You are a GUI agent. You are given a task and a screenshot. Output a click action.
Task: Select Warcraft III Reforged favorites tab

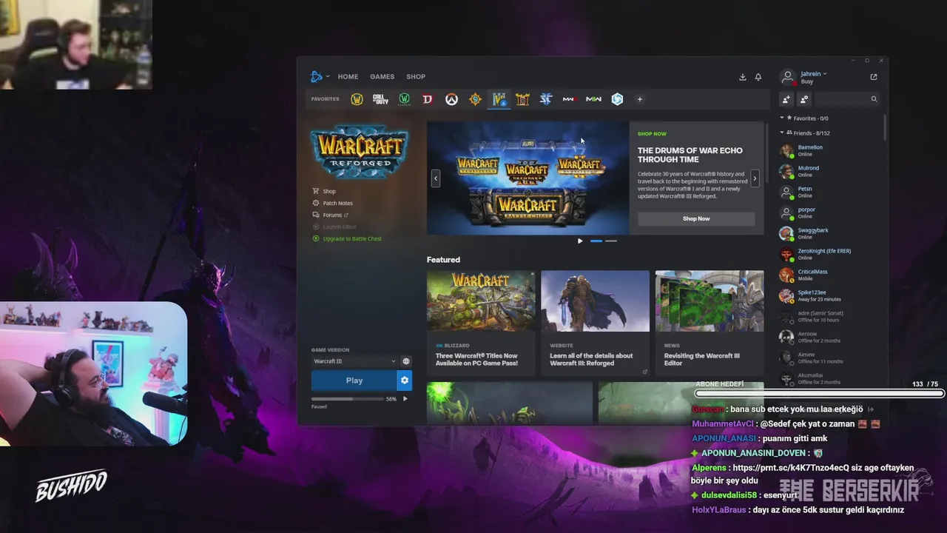pyautogui.click(x=499, y=99)
